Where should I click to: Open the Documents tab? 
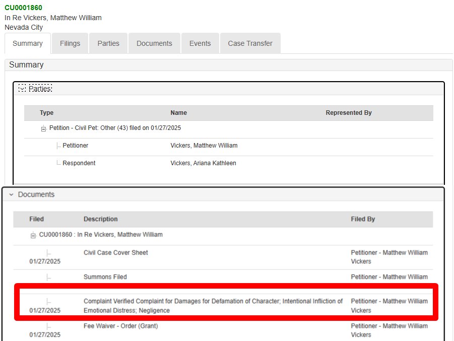154,43
